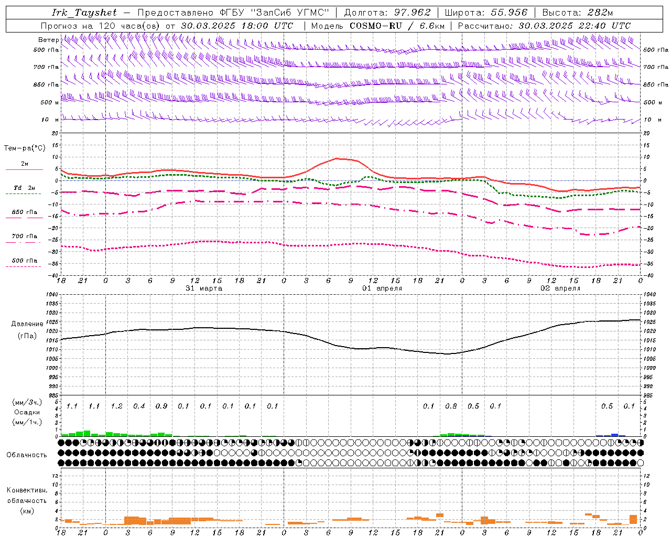Click the Конвективн. label

[27, 490]
